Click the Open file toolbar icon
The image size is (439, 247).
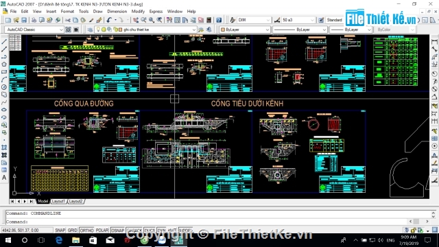point(16,20)
